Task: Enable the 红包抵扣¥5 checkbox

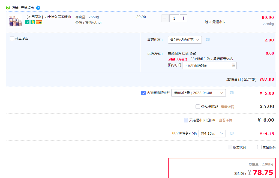Action: tap(198, 107)
